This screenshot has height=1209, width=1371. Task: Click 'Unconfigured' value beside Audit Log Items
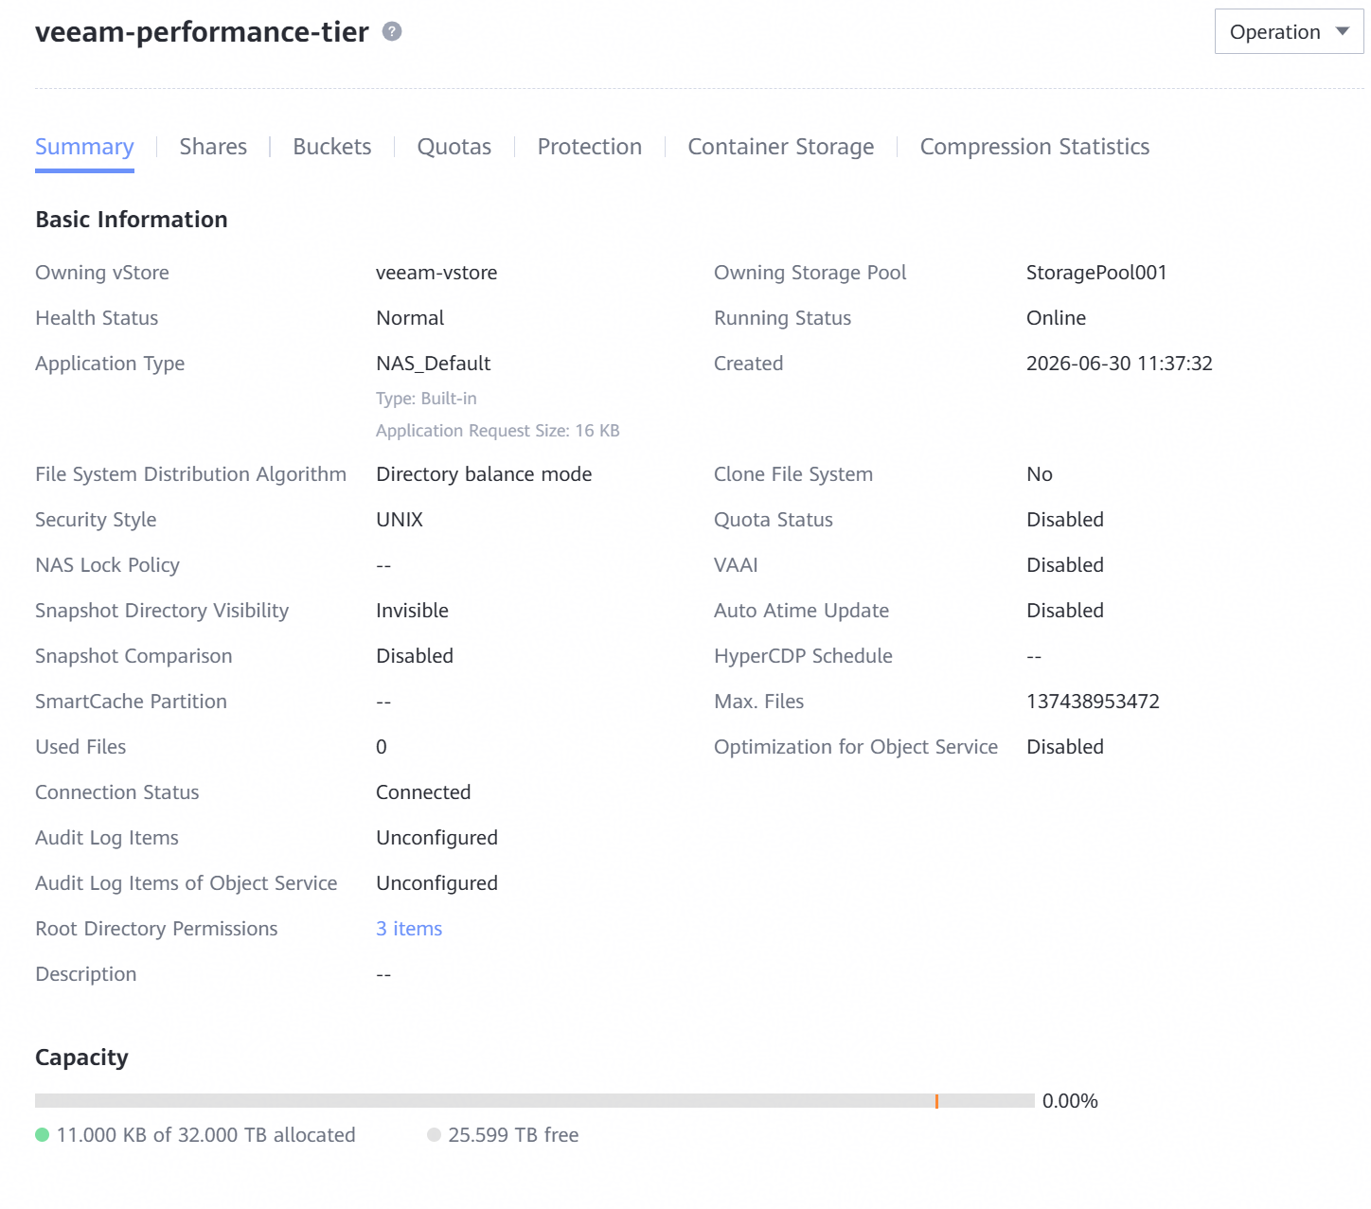click(436, 838)
